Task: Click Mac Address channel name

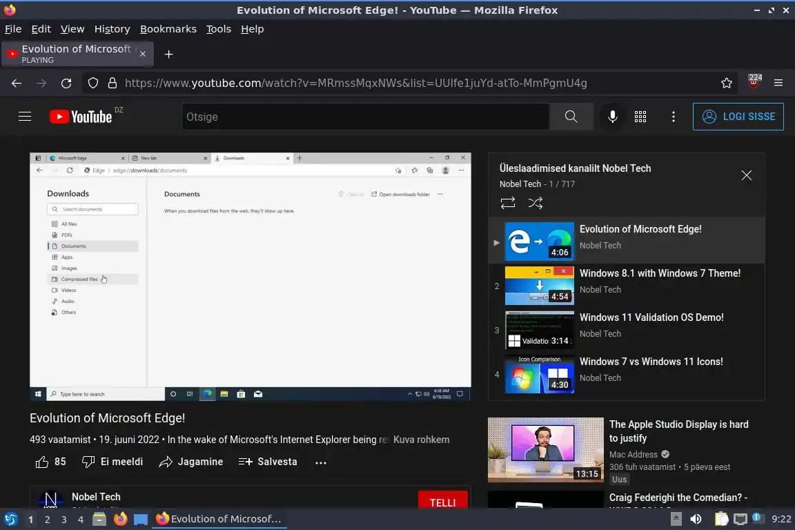Action: (634, 454)
